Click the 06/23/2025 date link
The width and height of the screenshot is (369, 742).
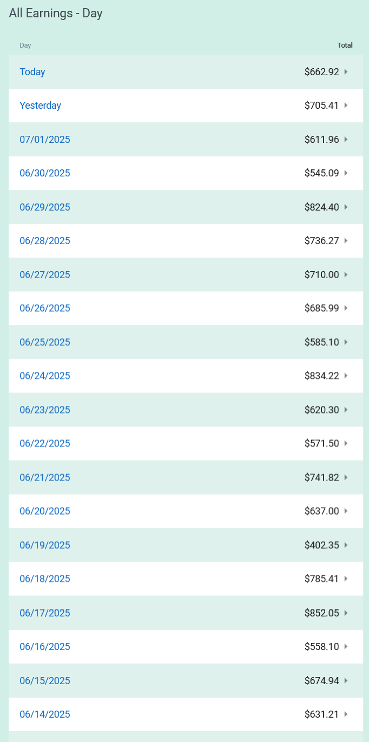[45, 410]
